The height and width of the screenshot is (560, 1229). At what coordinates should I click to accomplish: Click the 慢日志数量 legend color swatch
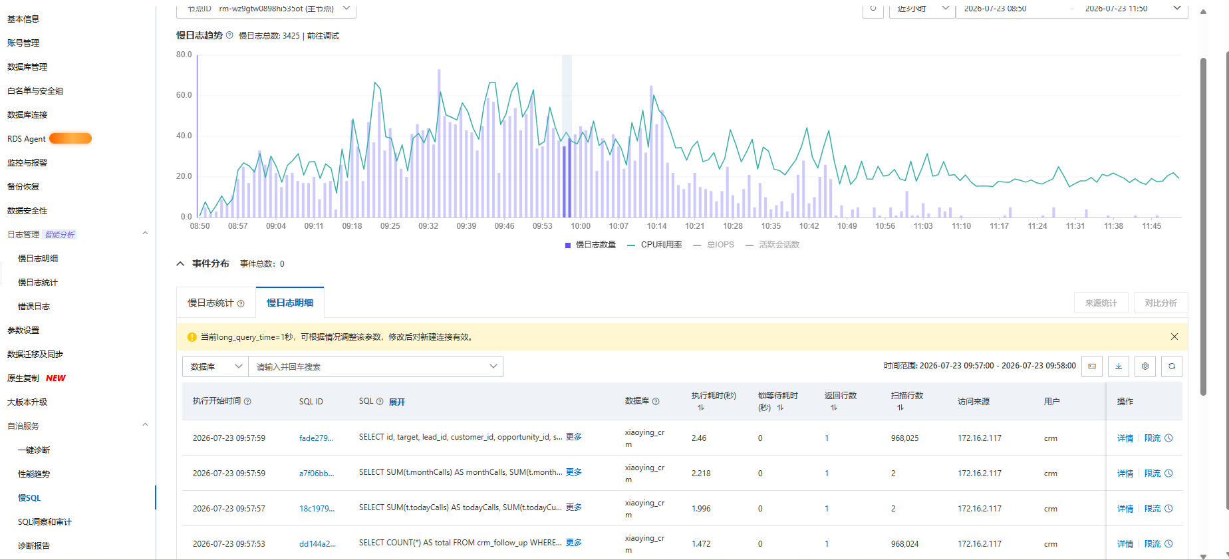click(568, 245)
